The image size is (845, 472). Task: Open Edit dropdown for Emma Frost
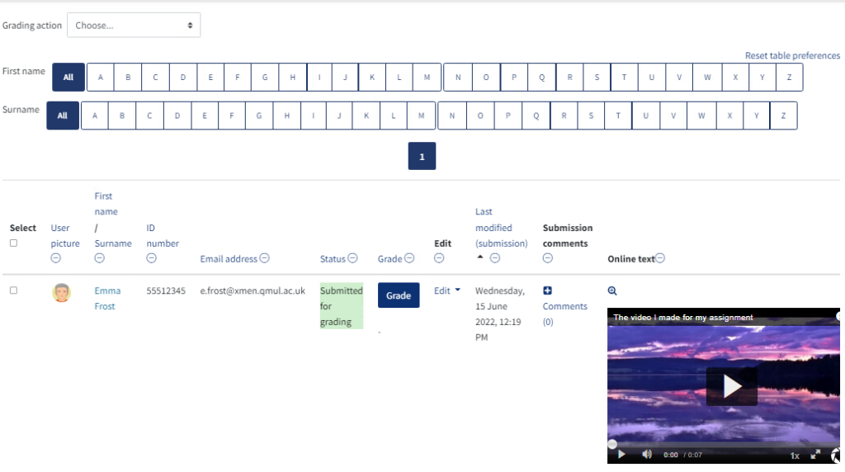point(446,290)
